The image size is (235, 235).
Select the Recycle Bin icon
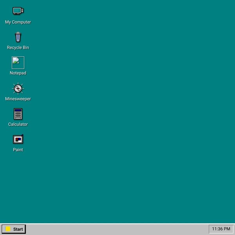(x=18, y=37)
